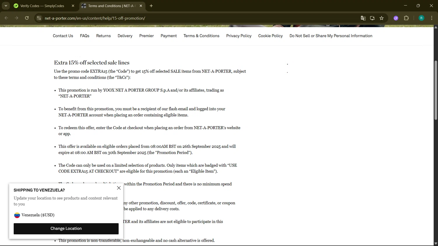Click the SHIPPING TO VENEZUELA? heading

(x=39, y=190)
